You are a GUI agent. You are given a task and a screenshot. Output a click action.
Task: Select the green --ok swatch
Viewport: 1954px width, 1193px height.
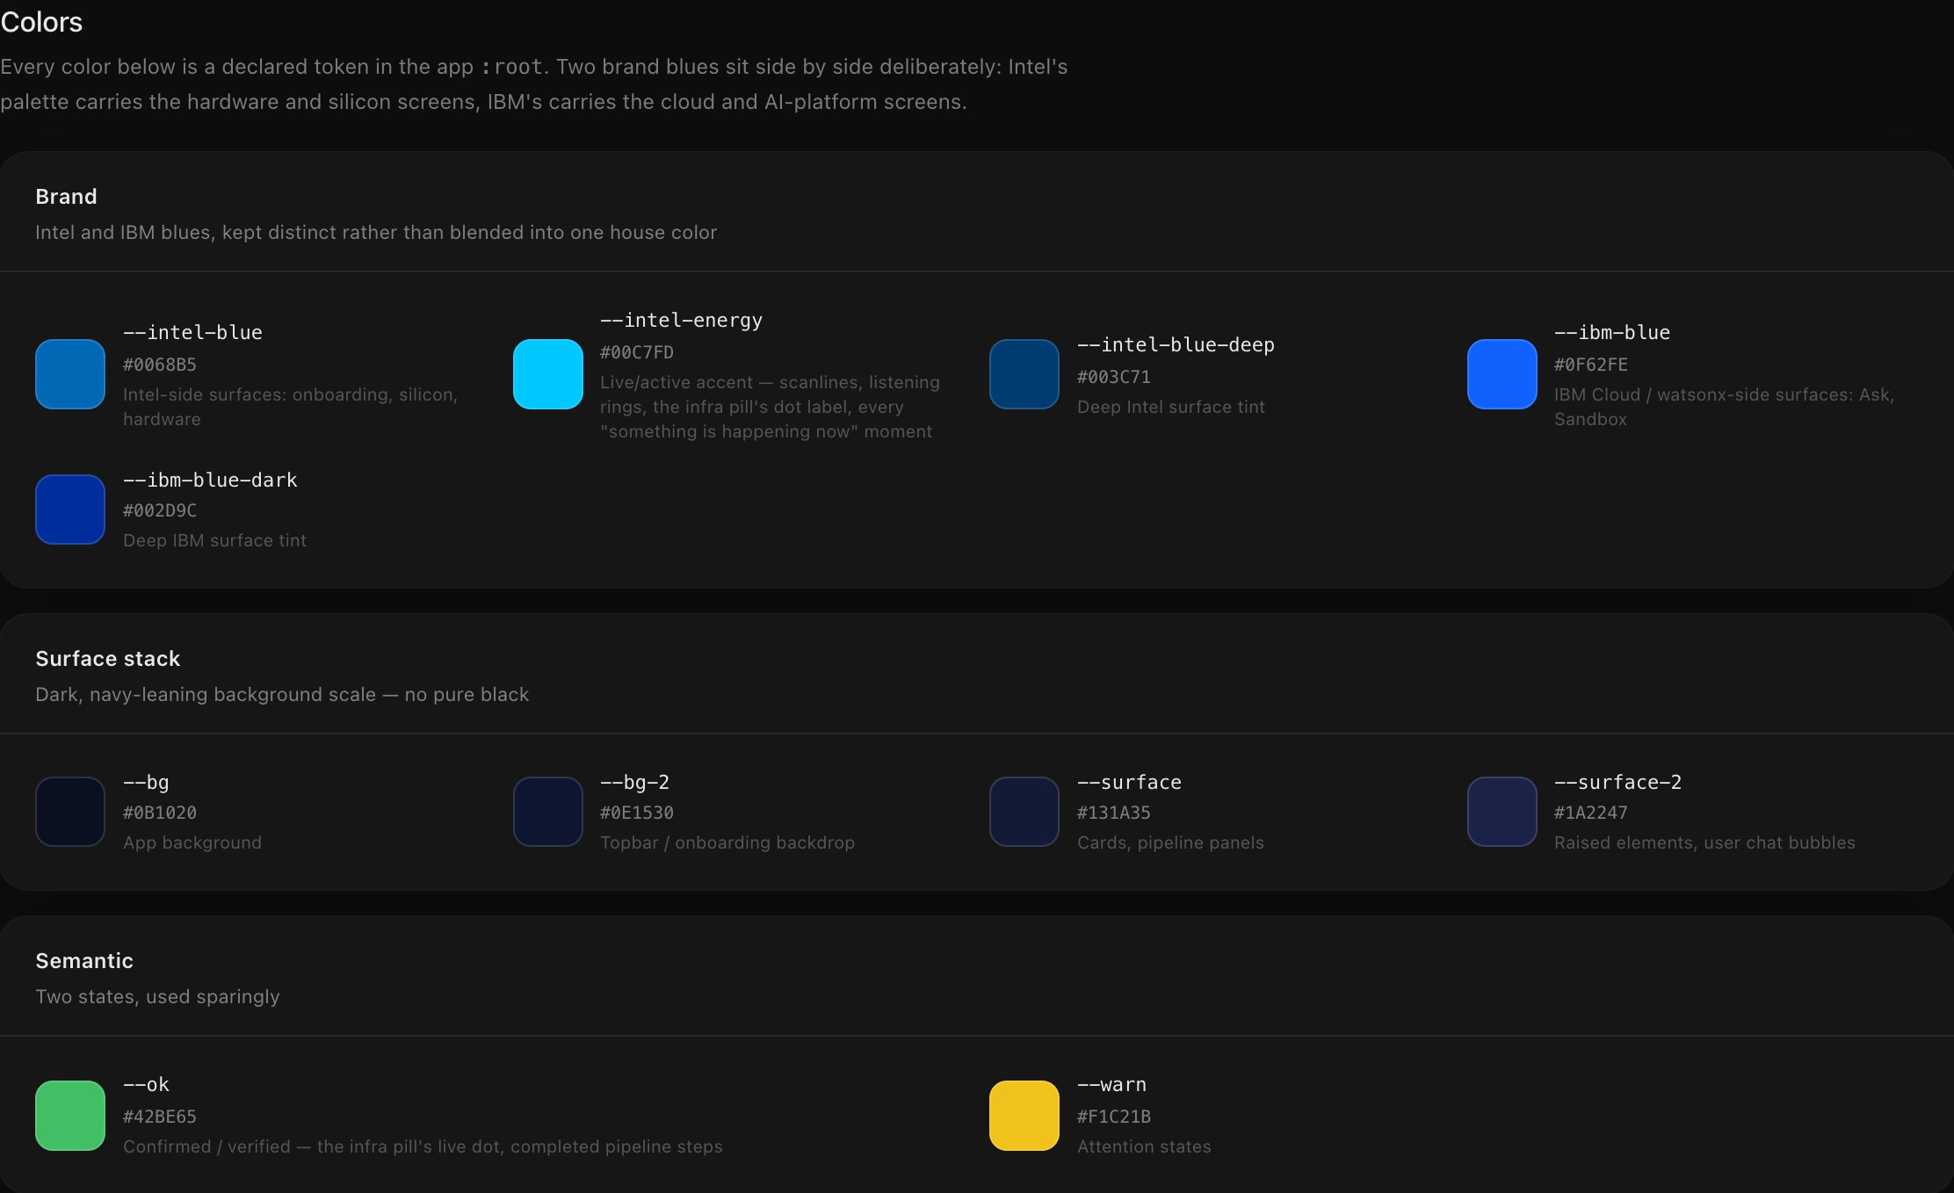pyautogui.click(x=70, y=1116)
